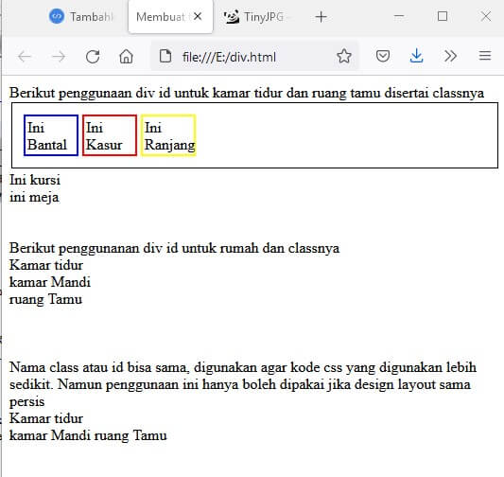
Task: Reload the current page
Action: (x=93, y=57)
